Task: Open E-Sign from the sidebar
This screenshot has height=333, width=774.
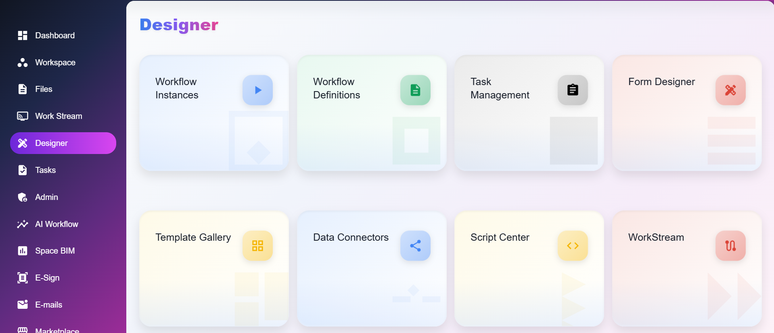Action: click(x=63, y=278)
